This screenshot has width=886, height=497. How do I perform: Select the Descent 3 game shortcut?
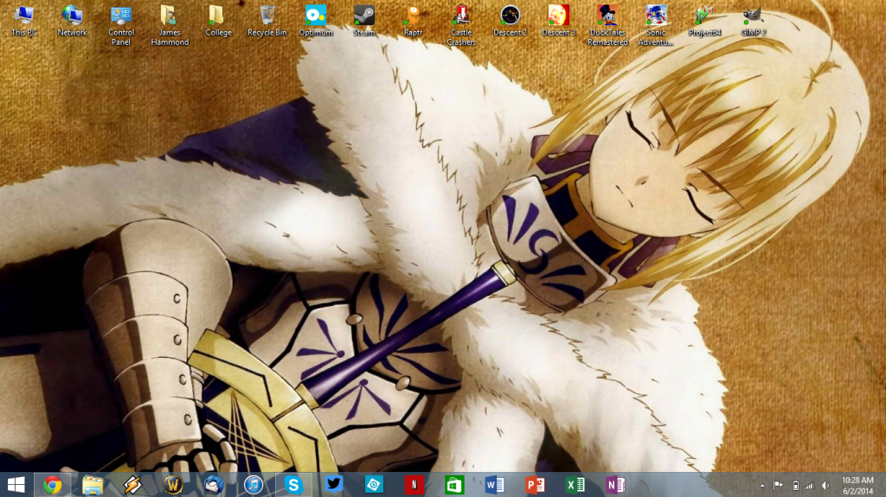(x=558, y=21)
